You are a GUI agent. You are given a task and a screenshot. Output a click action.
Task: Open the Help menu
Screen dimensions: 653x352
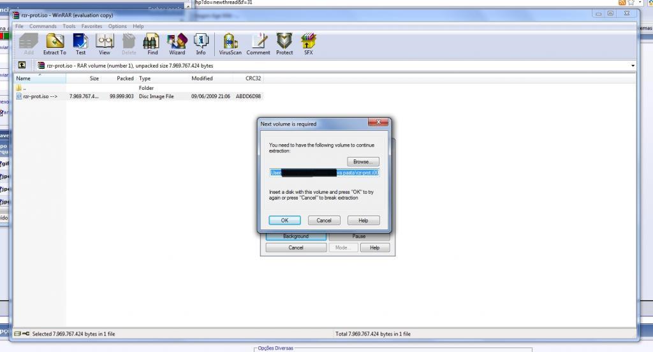coord(138,26)
